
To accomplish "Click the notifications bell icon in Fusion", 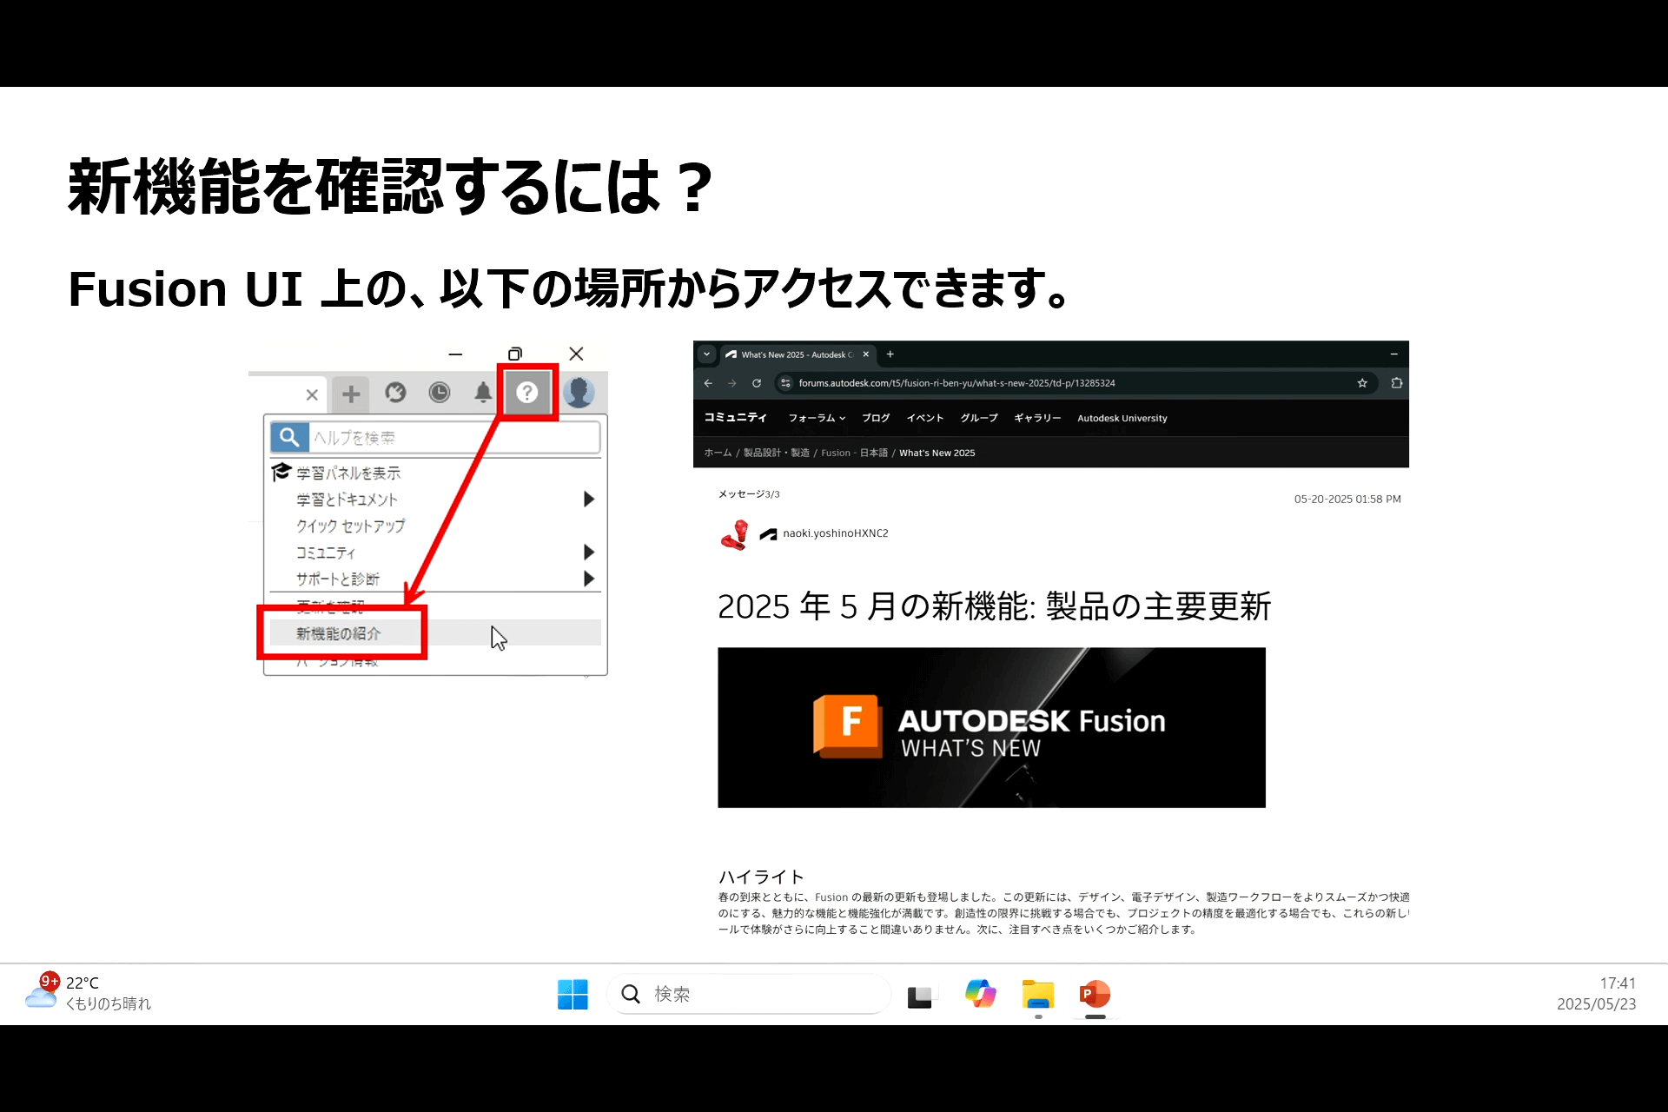I will (483, 393).
